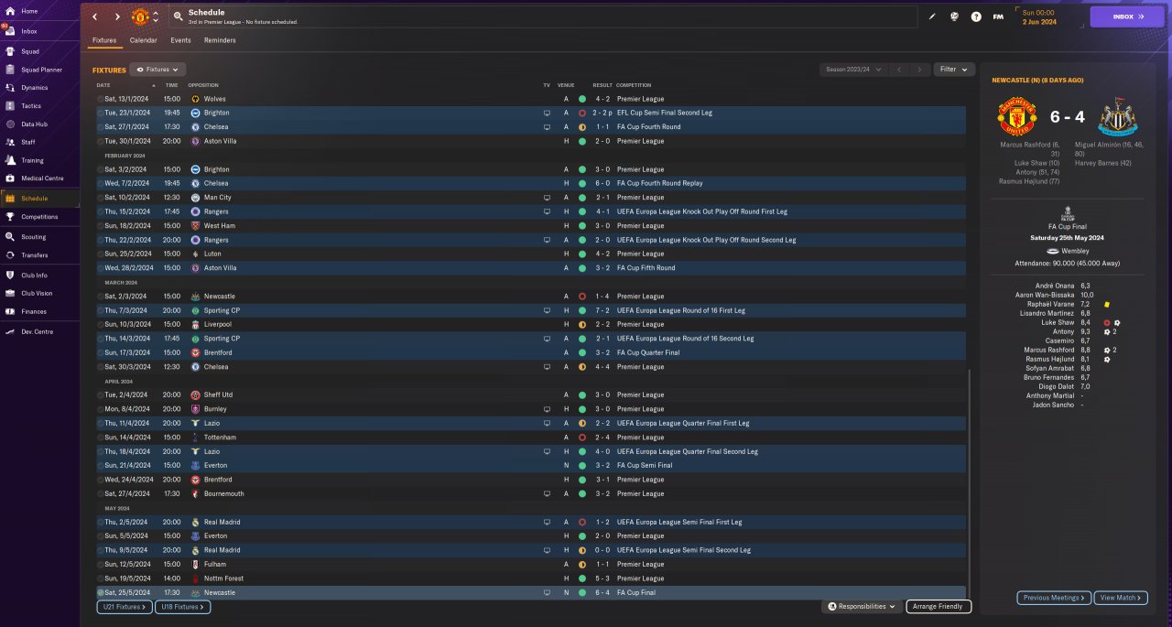Go to previous season arrow

tap(899, 70)
